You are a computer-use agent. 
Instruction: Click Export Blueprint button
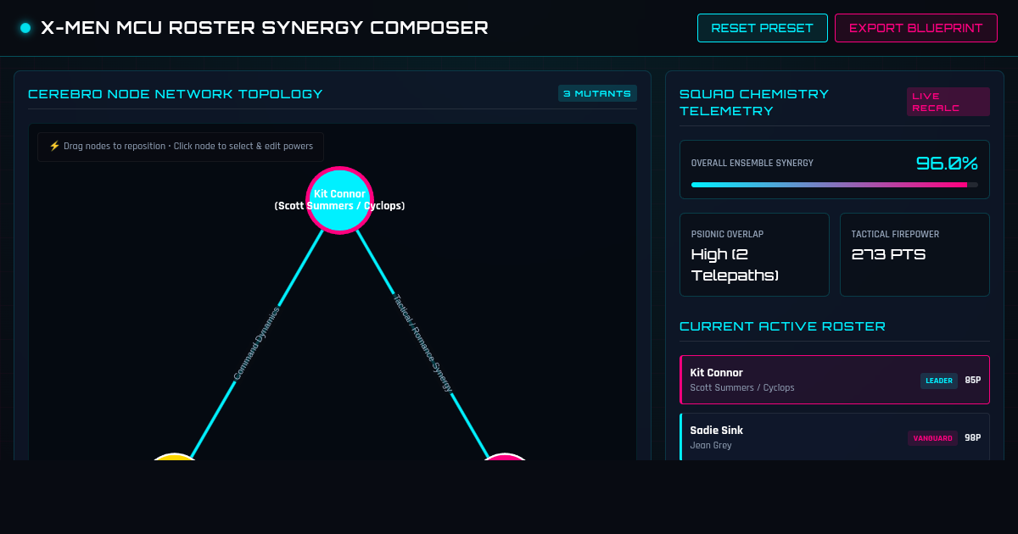tap(916, 28)
